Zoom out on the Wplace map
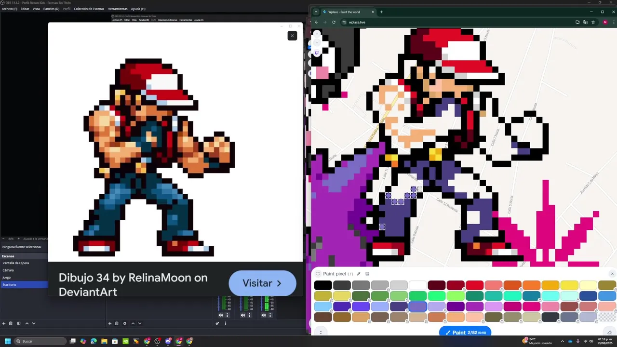This screenshot has height=347, width=617. tap(317, 43)
